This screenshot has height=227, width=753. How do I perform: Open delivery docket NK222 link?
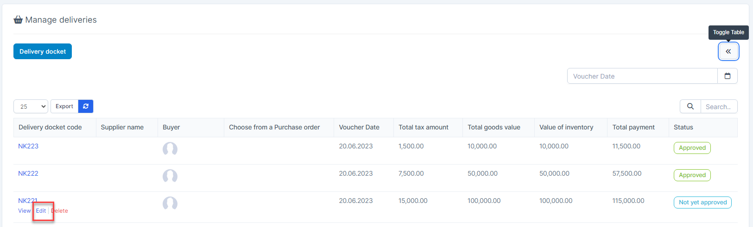click(x=28, y=173)
